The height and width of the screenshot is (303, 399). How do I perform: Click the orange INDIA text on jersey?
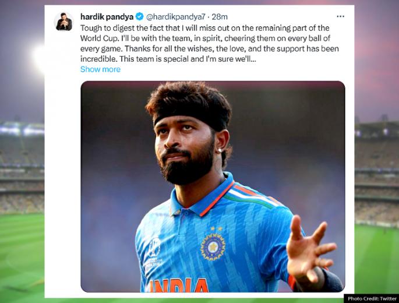click(x=179, y=285)
